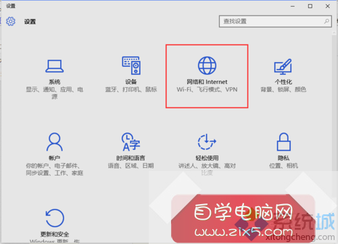Close the 设置 window
Viewport: 338px width, 244px height.
328,6
